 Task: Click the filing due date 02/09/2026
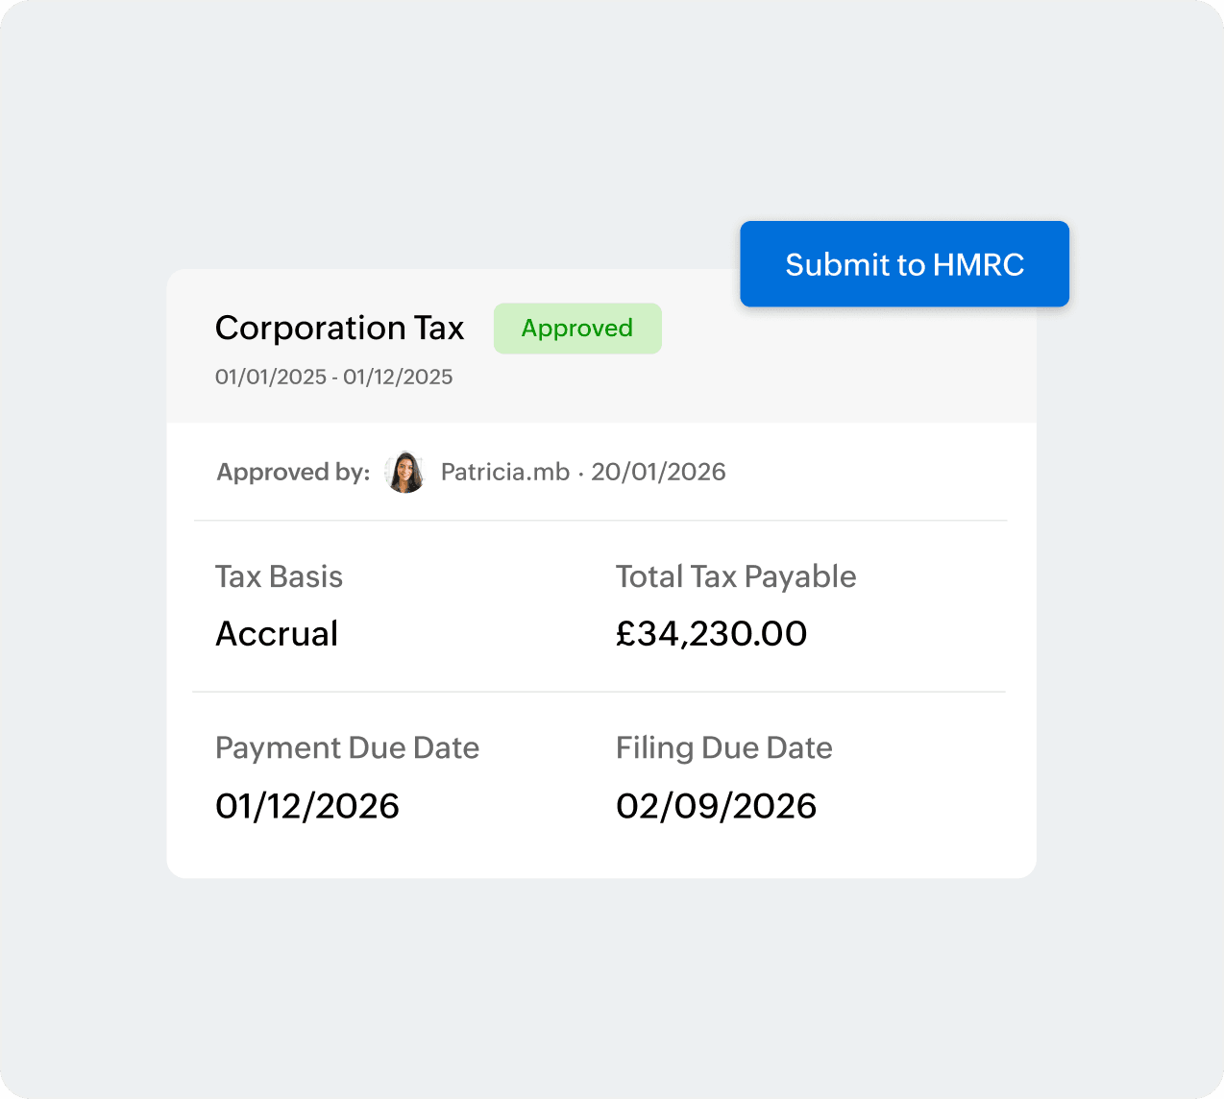(x=716, y=806)
